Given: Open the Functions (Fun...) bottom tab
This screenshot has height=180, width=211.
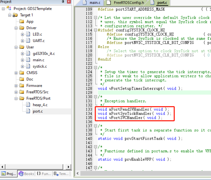Looking at the screenshot, I should [44, 174].
